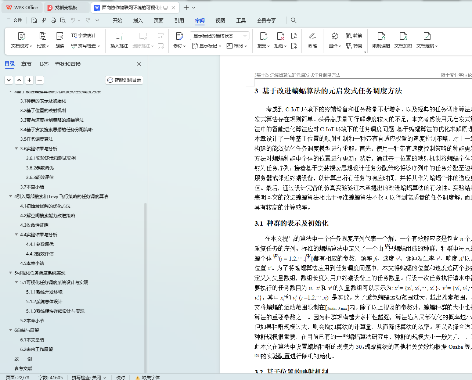Collapse the 5.1可视化任务调度系统设计与实现 node
Viewport: 472px width, 380px height.
point(16,282)
